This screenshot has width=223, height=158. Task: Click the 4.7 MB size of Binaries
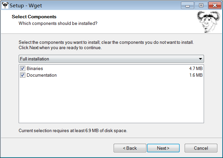tap(196, 68)
